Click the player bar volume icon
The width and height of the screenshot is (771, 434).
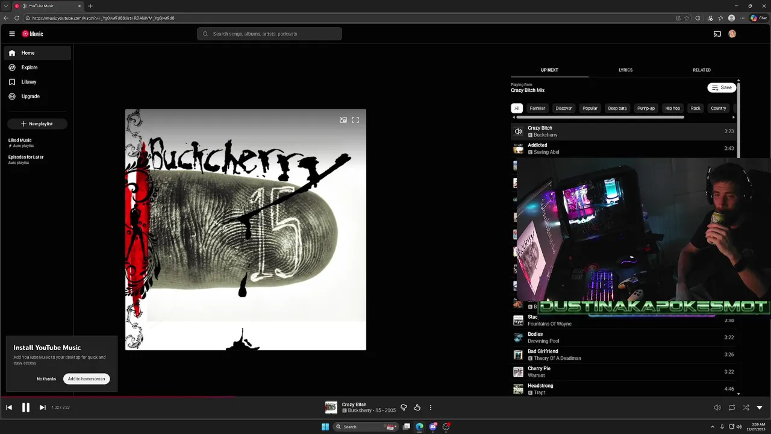pos(717,407)
